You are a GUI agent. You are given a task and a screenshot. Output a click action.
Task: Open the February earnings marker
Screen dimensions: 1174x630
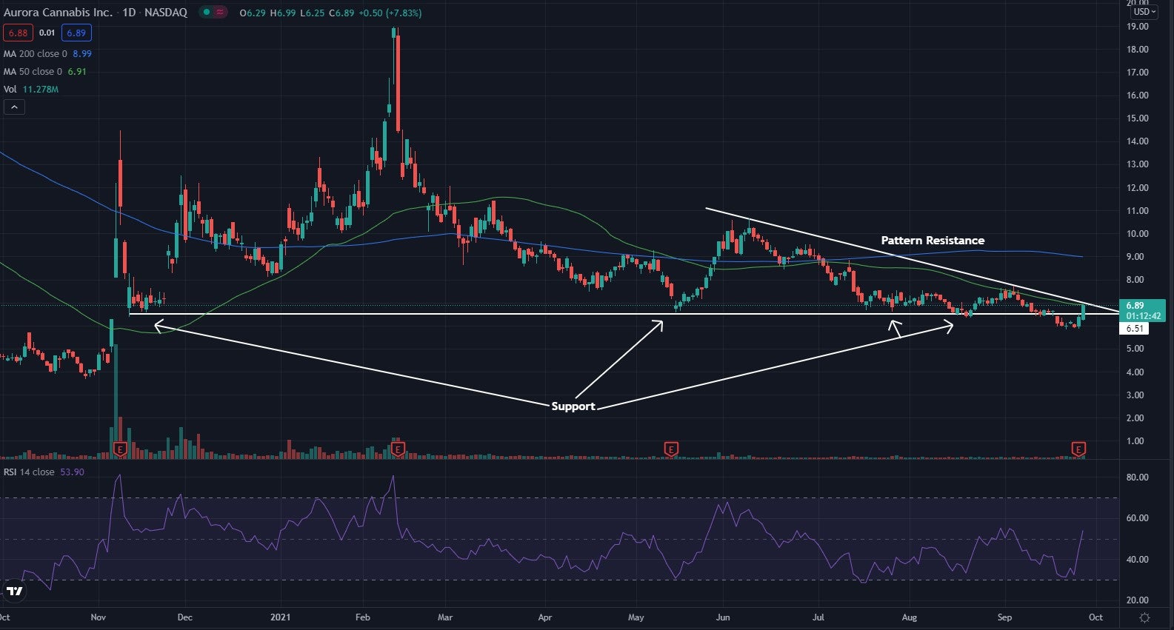[398, 449]
